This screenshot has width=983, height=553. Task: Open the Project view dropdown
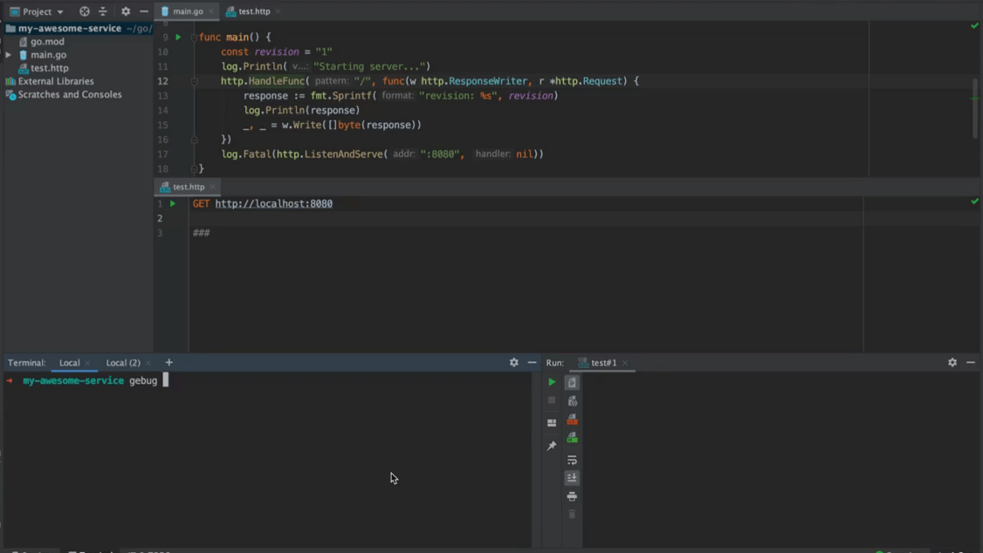tap(37, 11)
